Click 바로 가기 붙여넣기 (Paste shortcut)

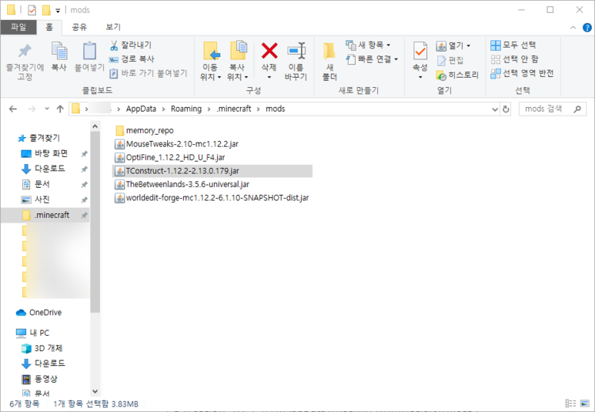(149, 73)
